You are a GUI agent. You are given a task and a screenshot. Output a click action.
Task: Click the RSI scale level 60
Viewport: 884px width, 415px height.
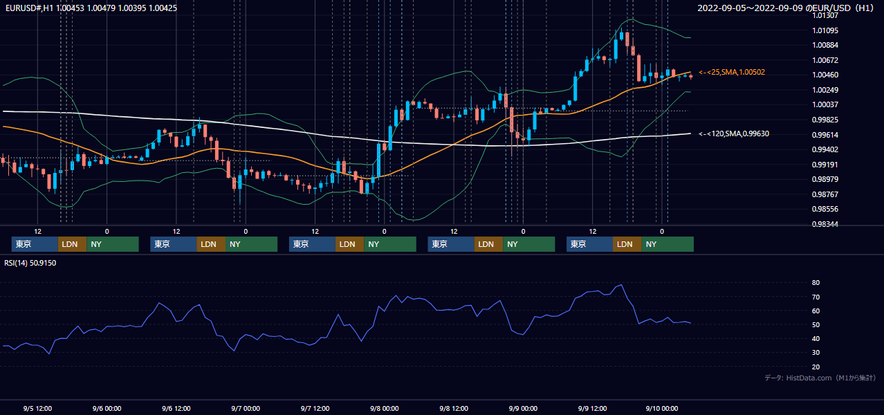tap(816, 311)
